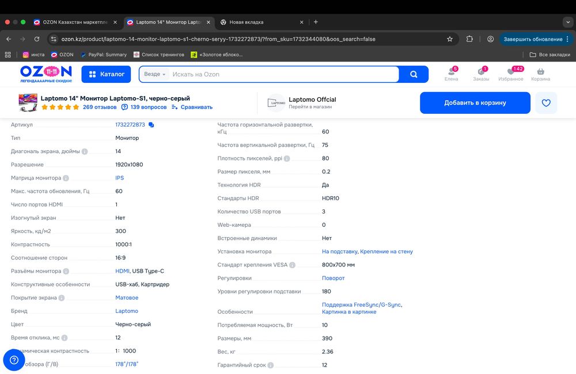Close the Новая вкладка tab
Viewport: 576px width, 374px height.
point(302,22)
